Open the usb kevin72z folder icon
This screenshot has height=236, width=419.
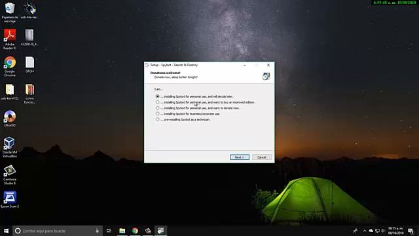coord(10,92)
